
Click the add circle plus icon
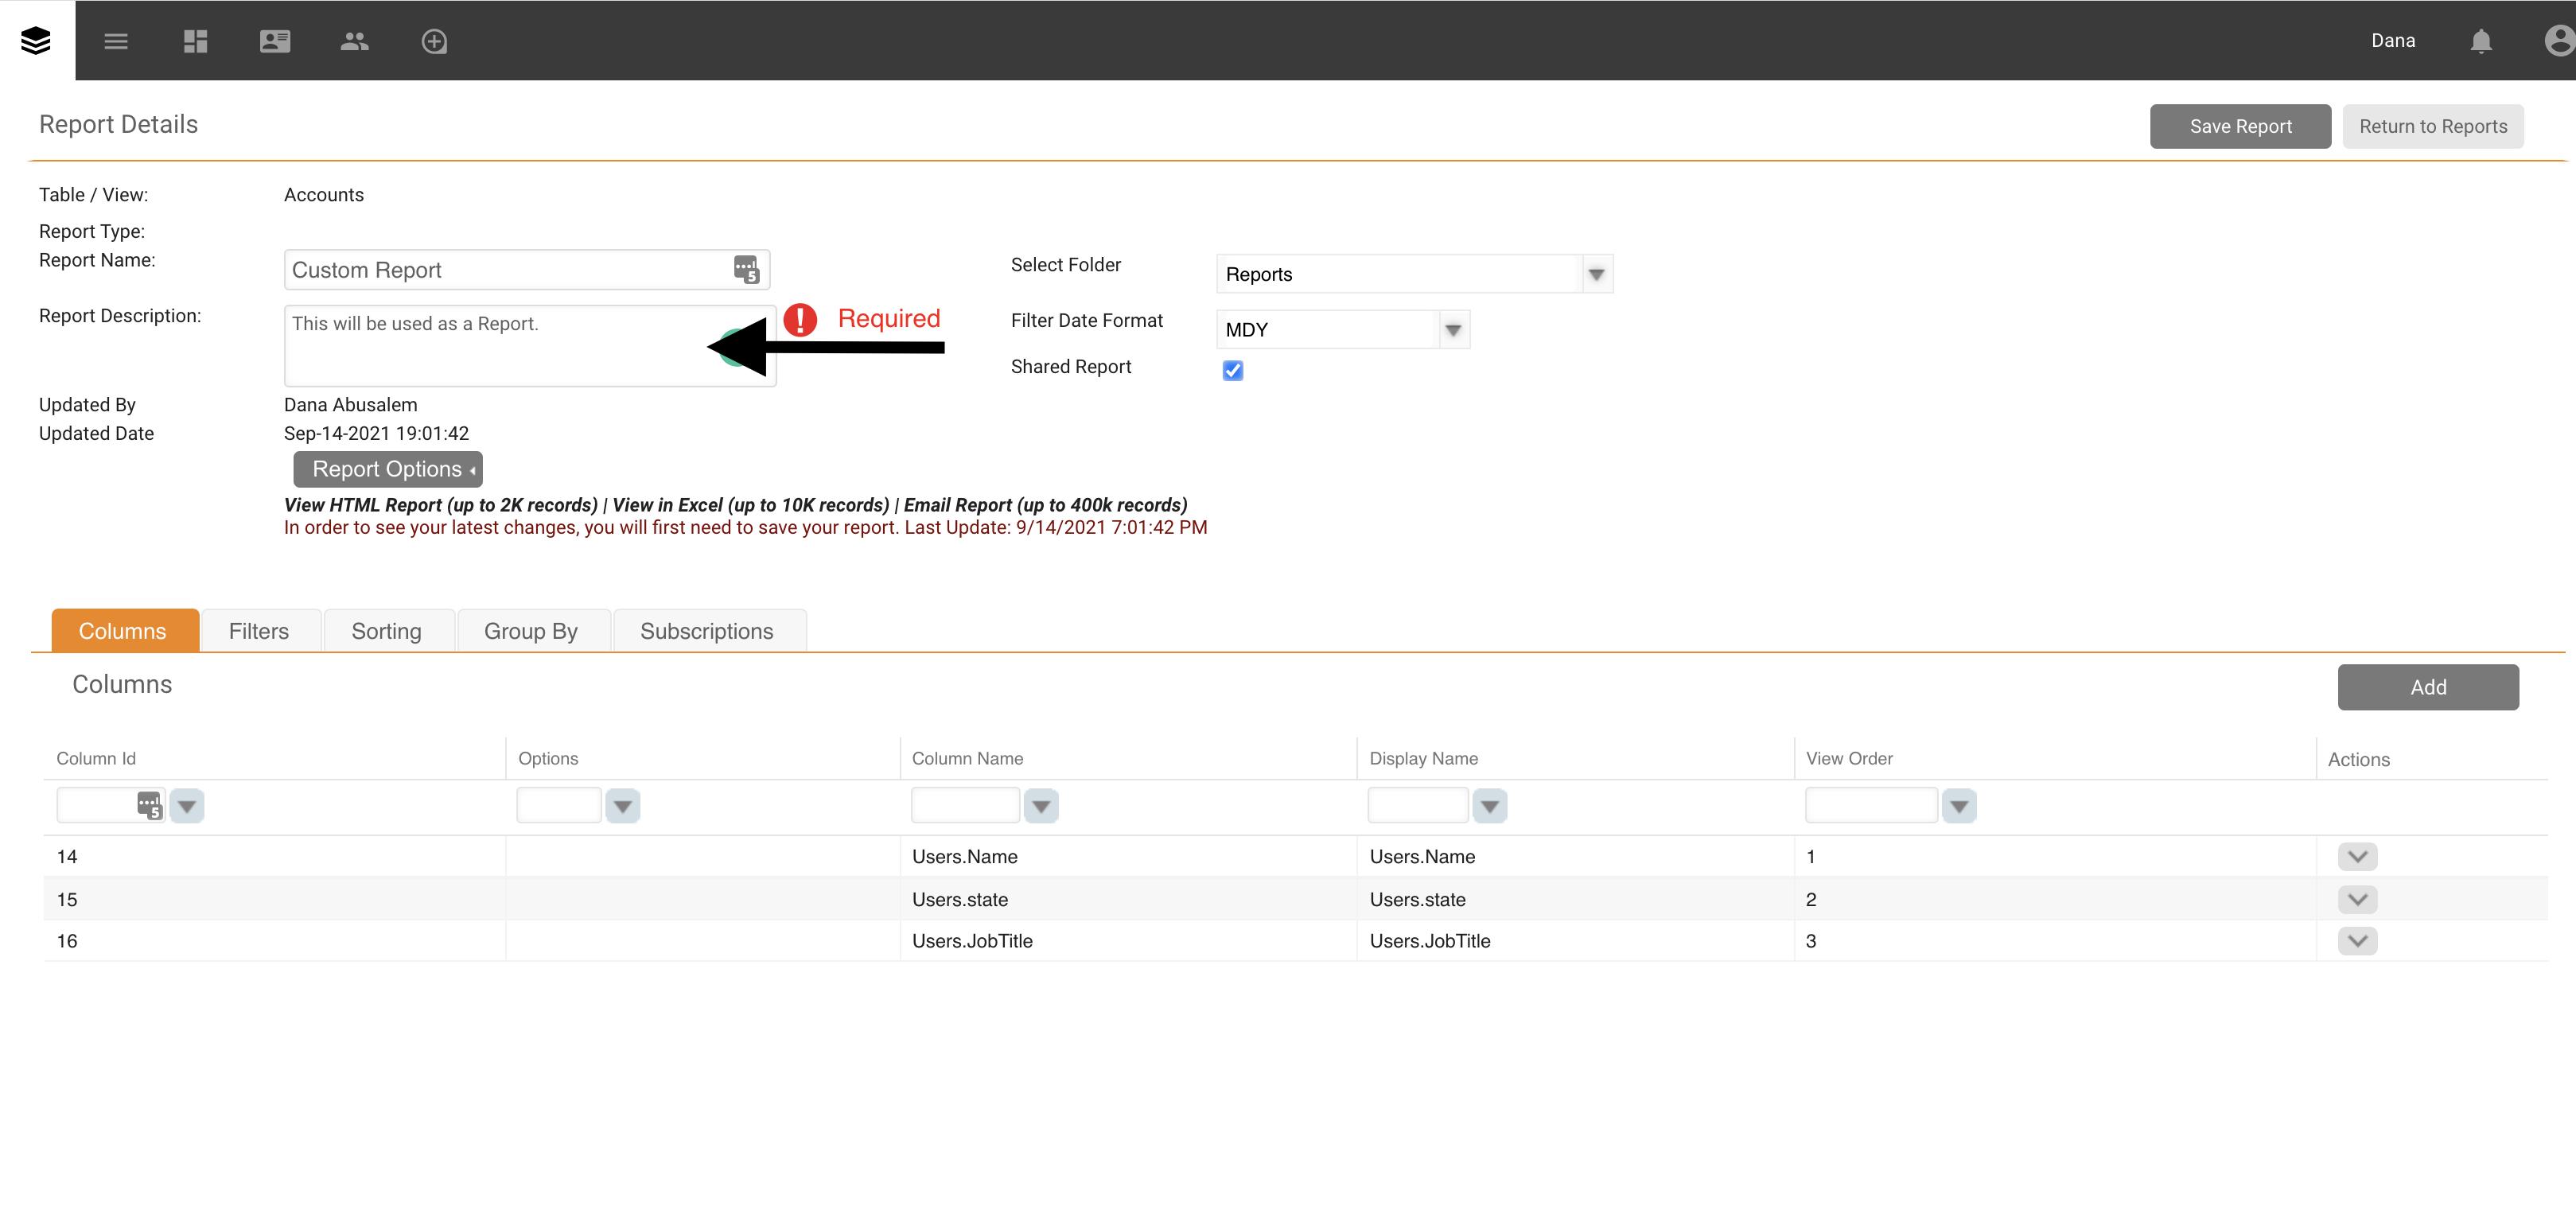434,41
